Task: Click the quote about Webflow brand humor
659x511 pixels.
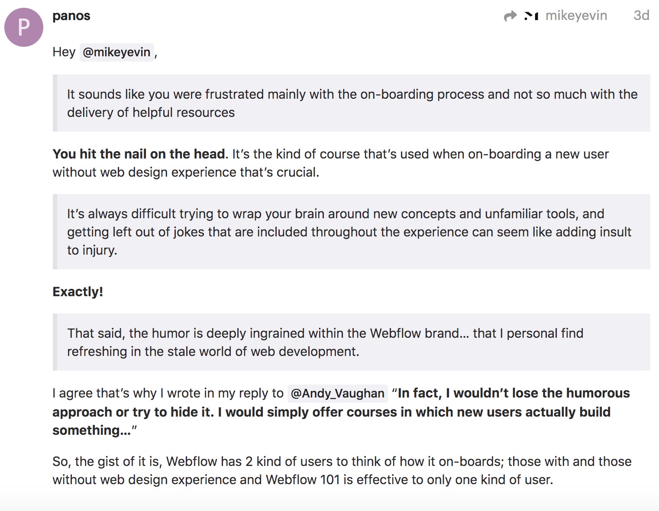Action: 325,342
